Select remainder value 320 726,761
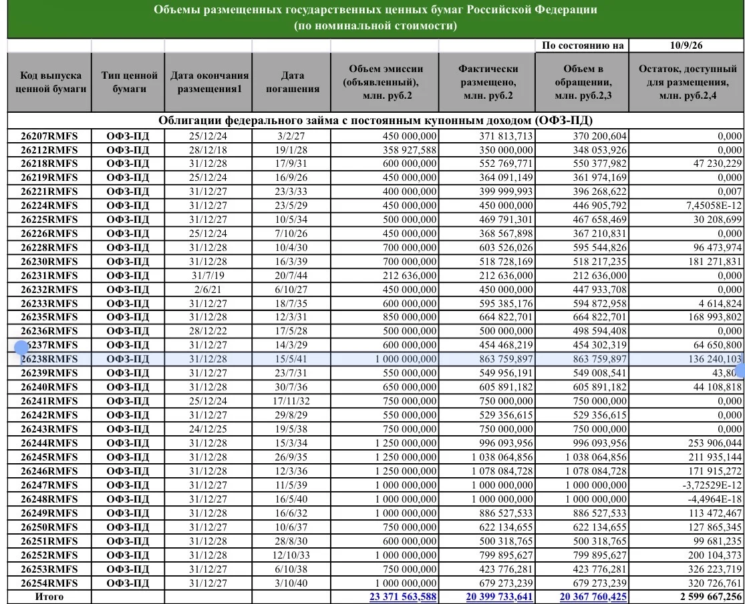745x604 pixels. pyautogui.click(x=686, y=583)
